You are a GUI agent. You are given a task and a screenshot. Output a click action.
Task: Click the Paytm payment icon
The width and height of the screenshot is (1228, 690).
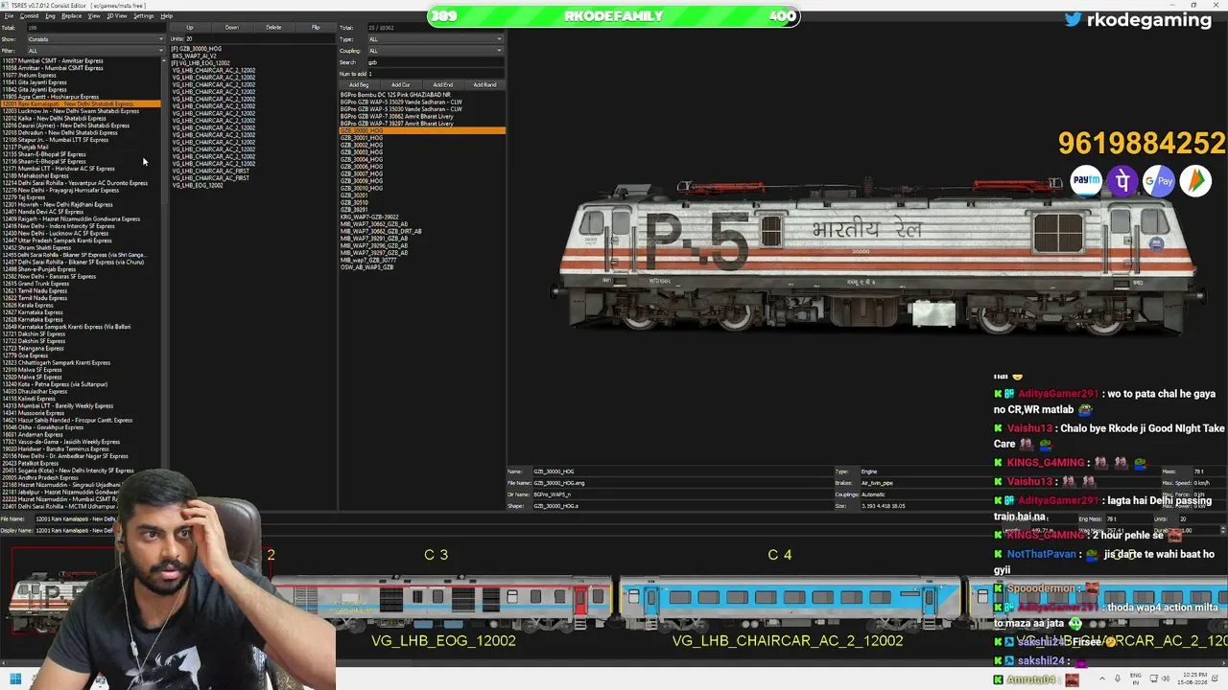(x=1086, y=180)
